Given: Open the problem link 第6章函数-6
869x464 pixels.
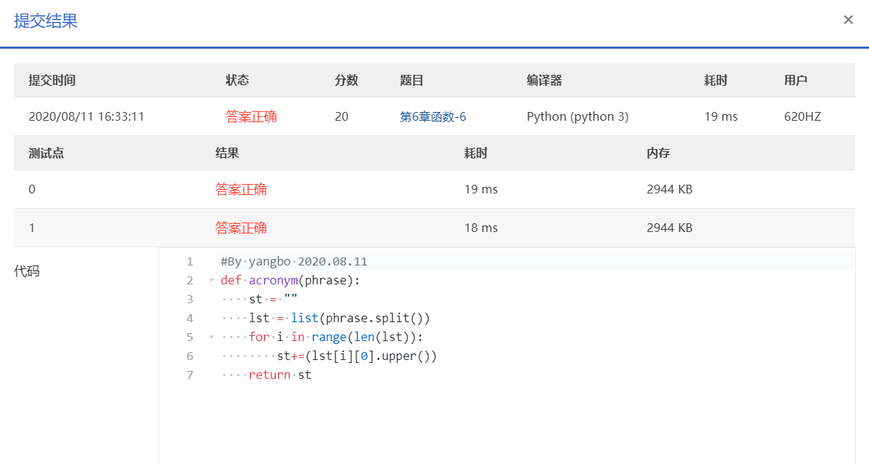Looking at the screenshot, I should click(x=432, y=116).
